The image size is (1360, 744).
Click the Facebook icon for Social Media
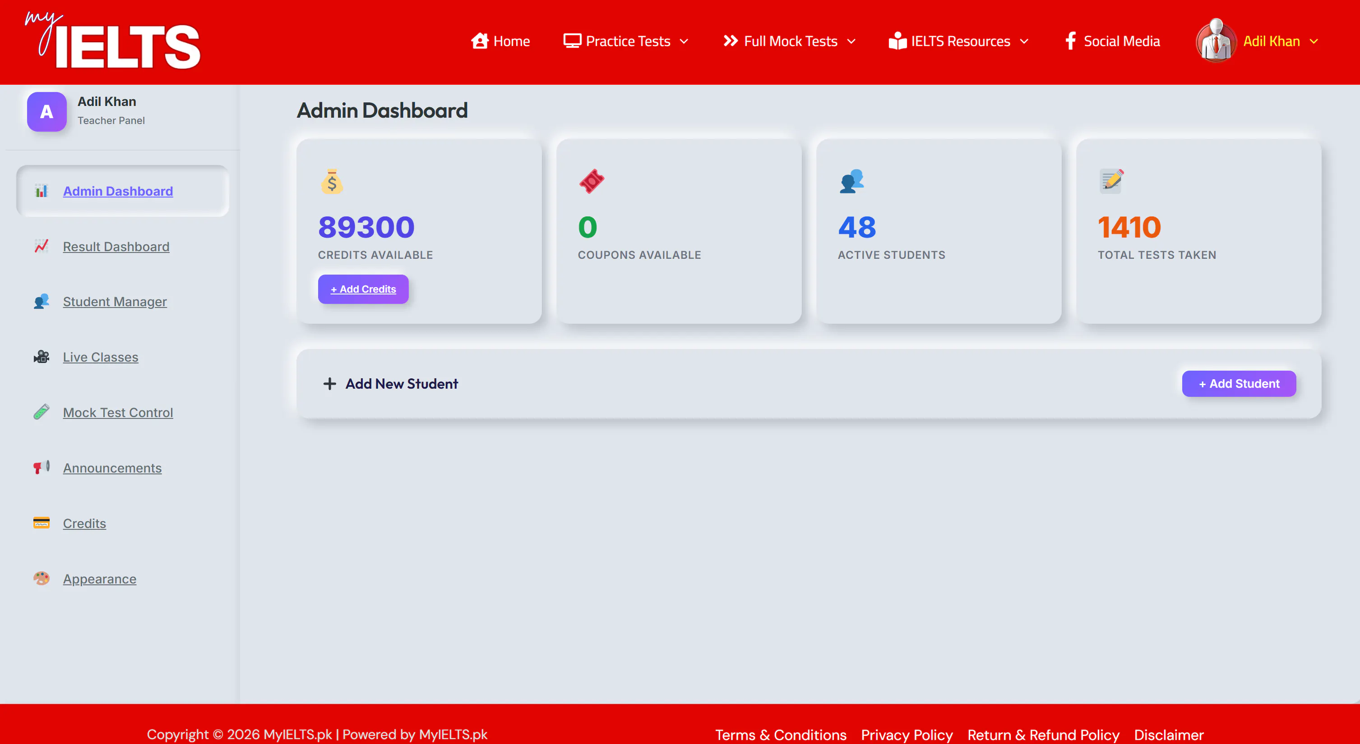coord(1070,41)
